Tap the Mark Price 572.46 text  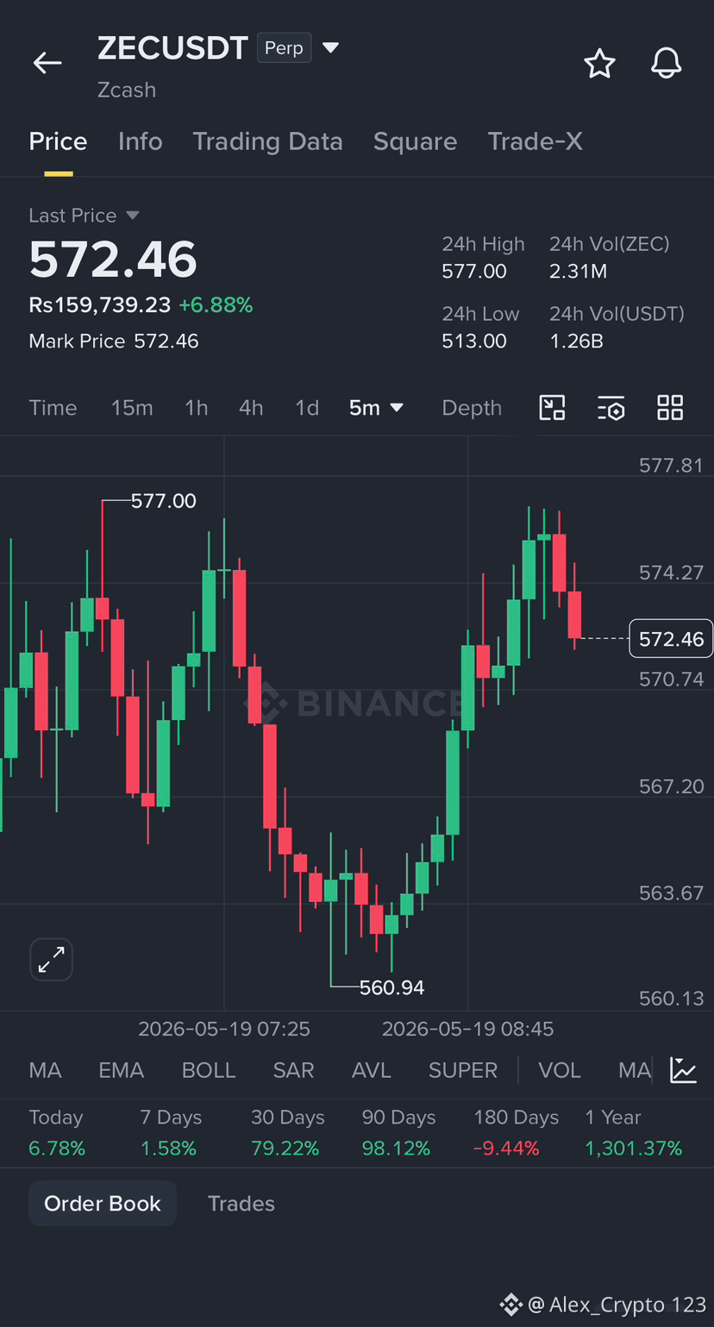click(114, 341)
